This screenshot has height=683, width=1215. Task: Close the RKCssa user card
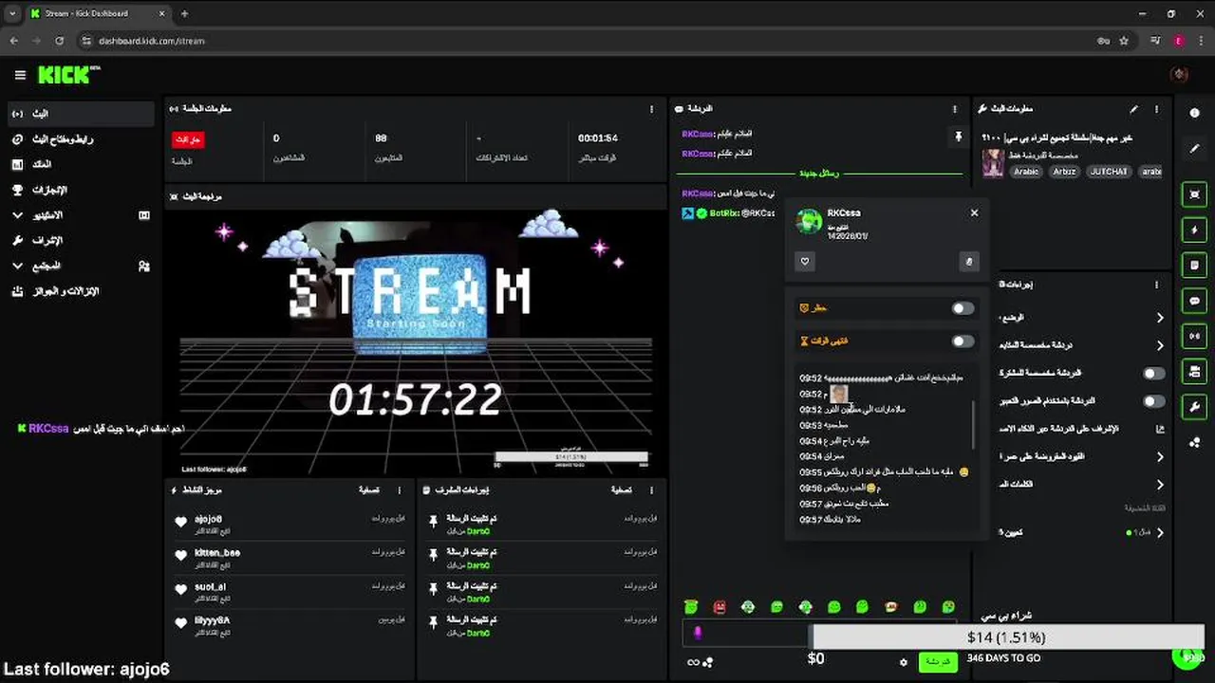pos(974,212)
